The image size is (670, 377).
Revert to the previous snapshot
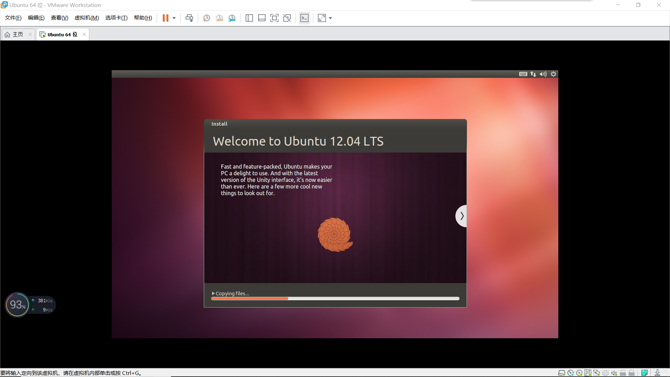[x=219, y=18]
